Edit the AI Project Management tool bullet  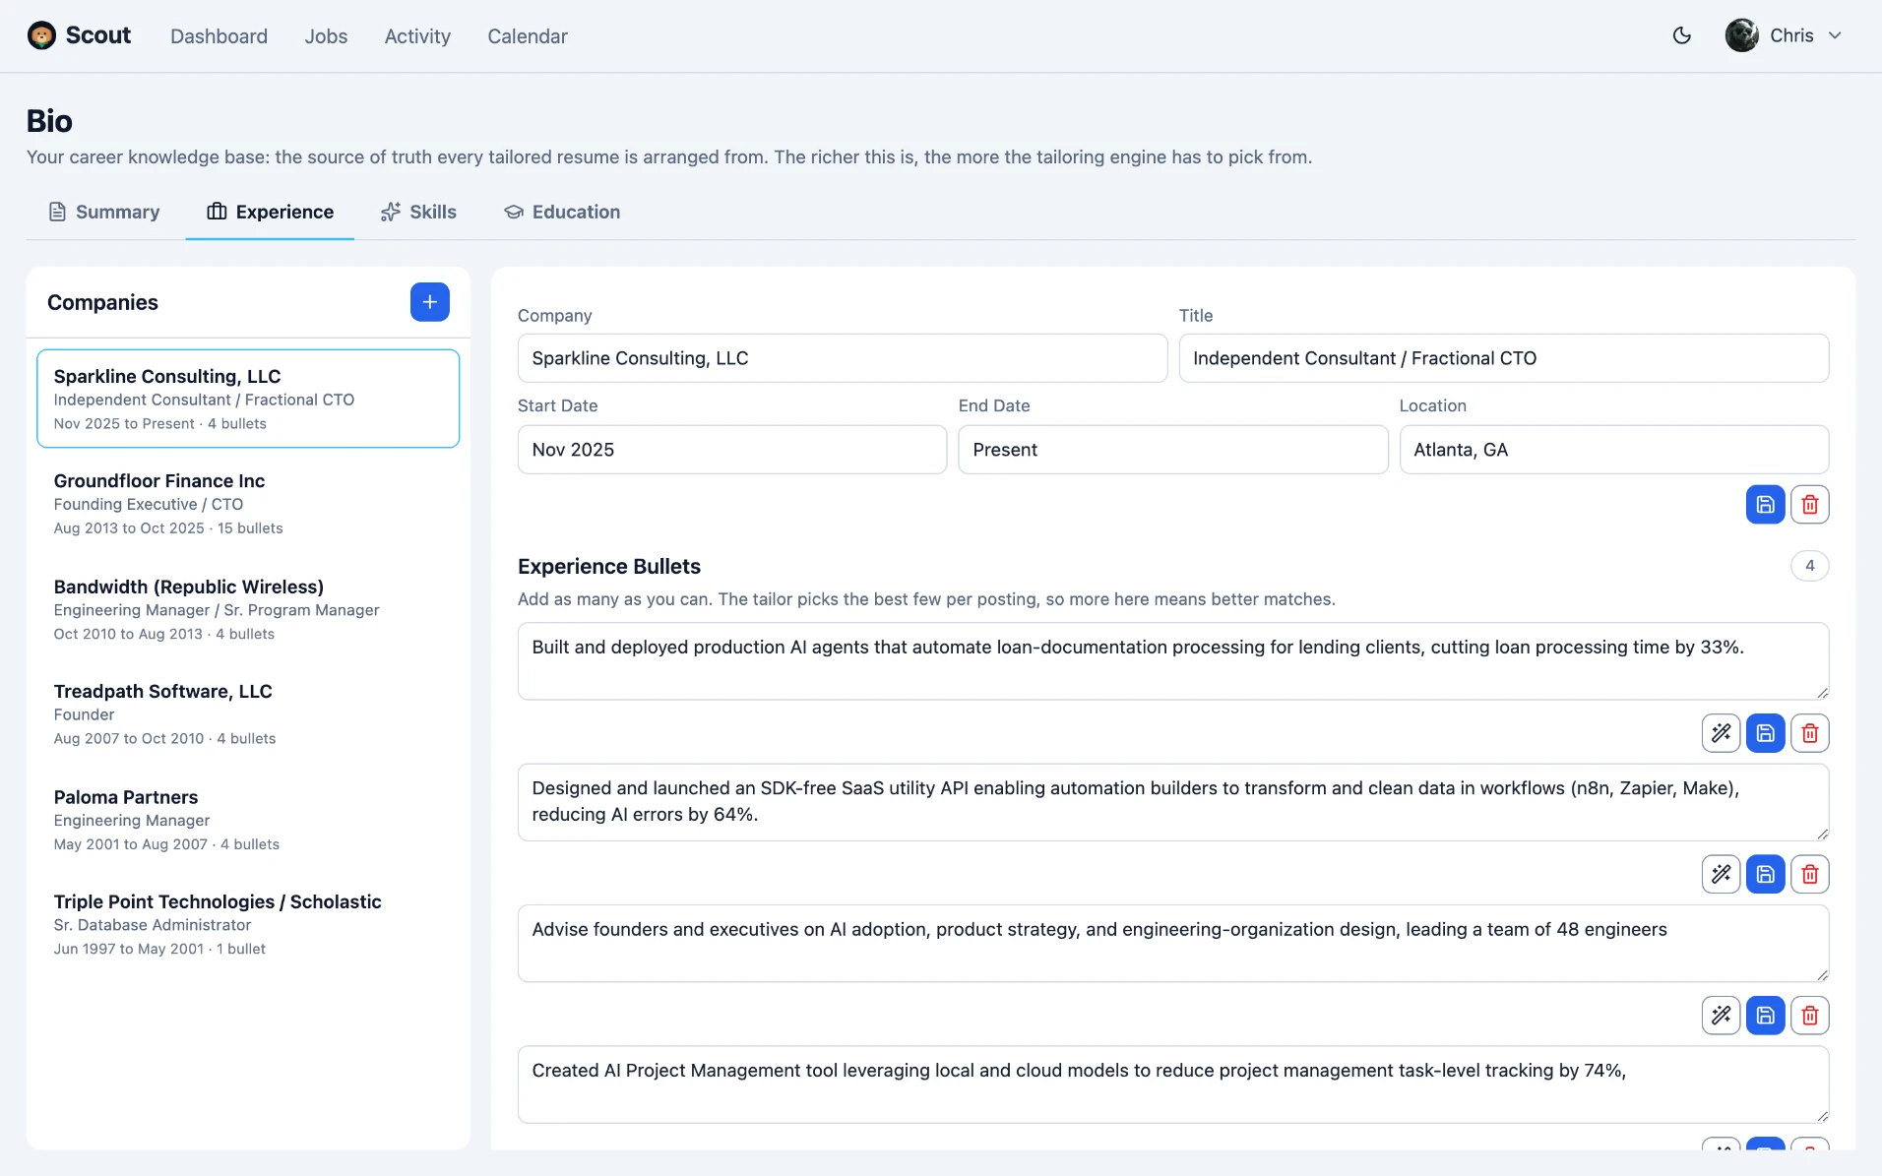1173,1084
